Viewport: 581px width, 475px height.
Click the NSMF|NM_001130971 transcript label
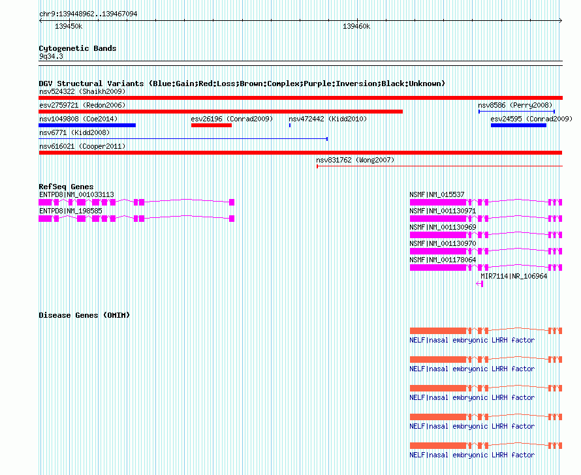[x=443, y=211]
